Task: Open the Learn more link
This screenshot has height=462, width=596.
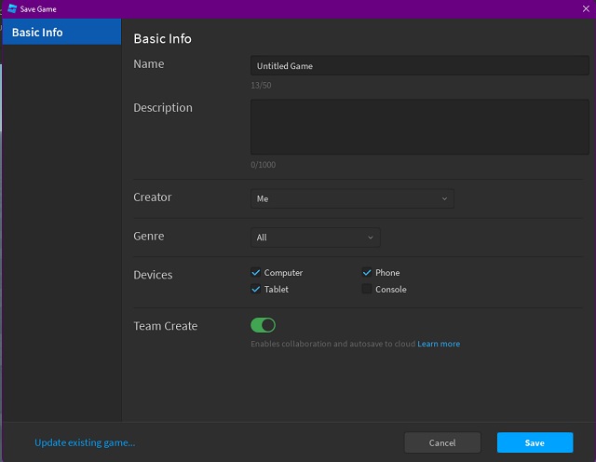Action: click(x=439, y=344)
